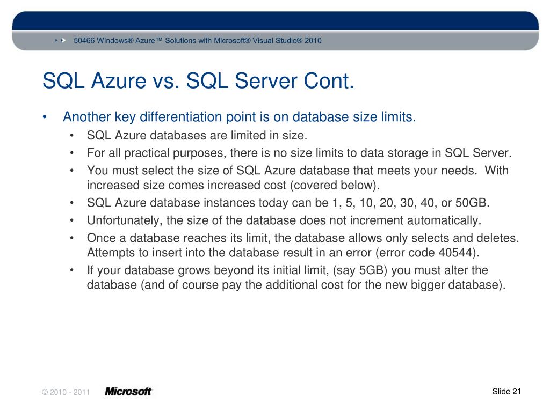This screenshot has width=550, height=412.
Task: Click 'If your database grows beyond' bullet
Action: tap(296, 277)
